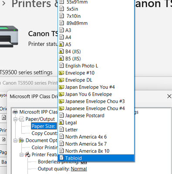Select North America 4x 6
Image resolution: width=172 pixels, height=174 pixels.
point(96,137)
